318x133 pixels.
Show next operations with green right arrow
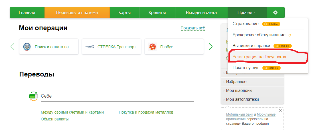tap(210, 47)
